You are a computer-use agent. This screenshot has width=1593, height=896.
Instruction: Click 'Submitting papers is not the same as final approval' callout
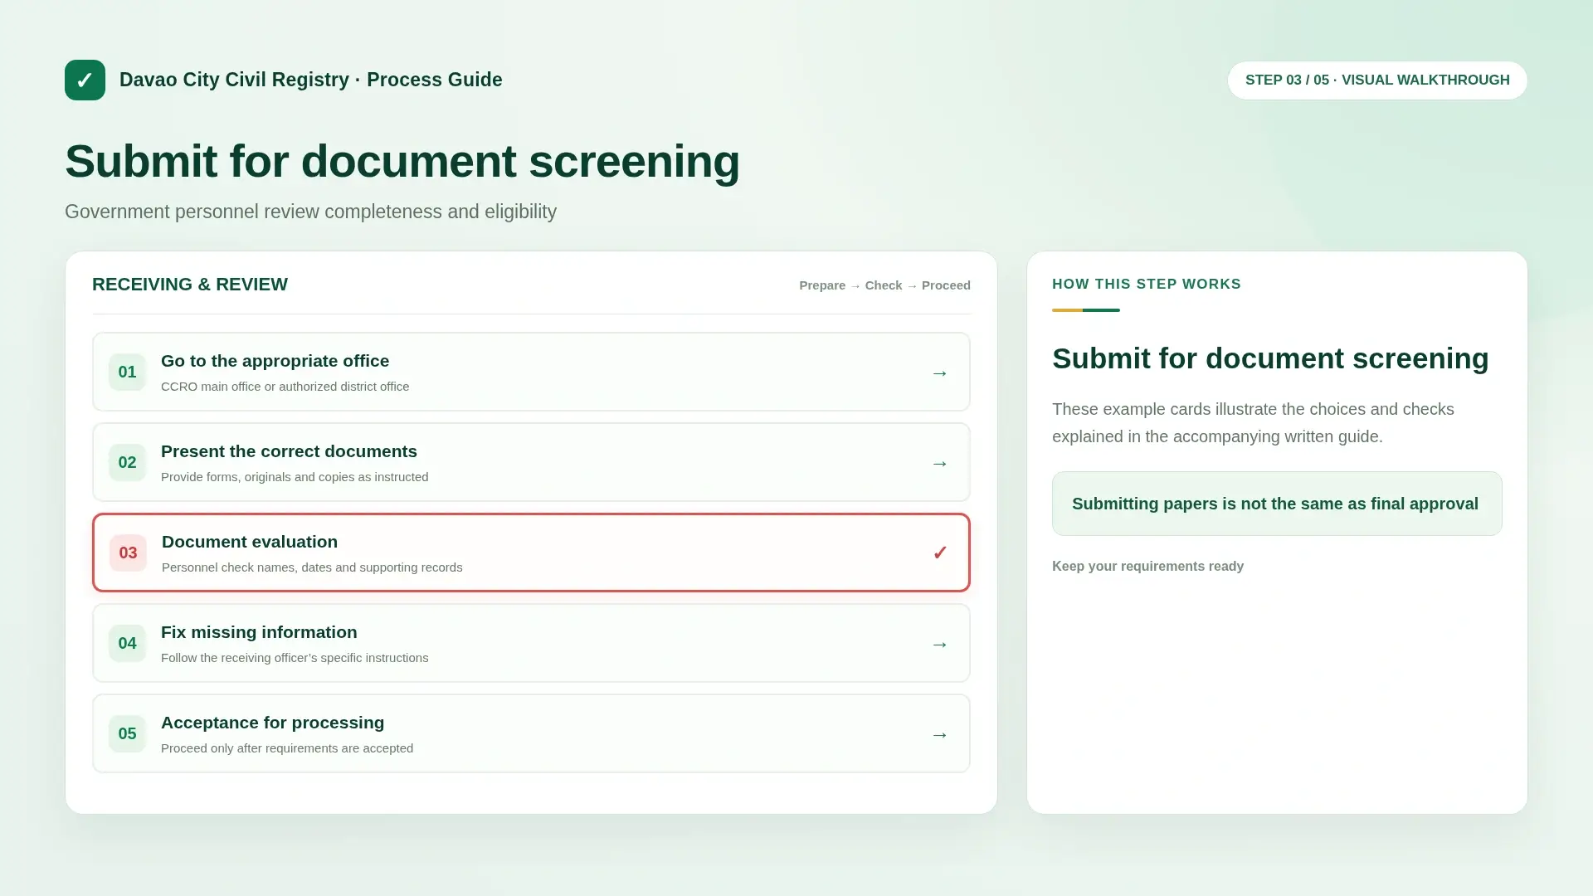click(x=1277, y=504)
